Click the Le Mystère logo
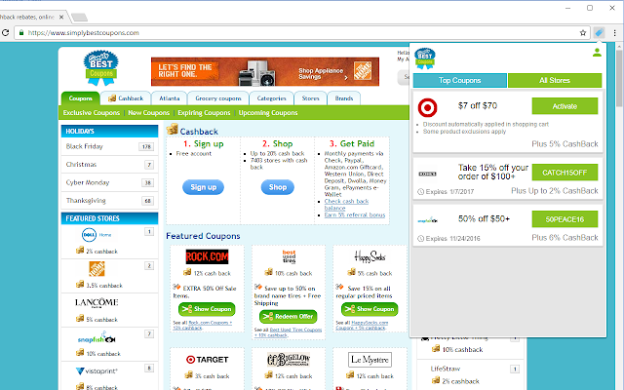 (370, 360)
